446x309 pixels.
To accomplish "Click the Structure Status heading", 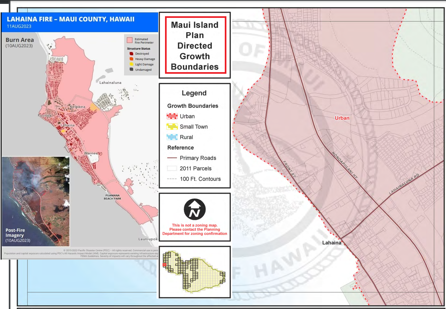I will 139,48.
